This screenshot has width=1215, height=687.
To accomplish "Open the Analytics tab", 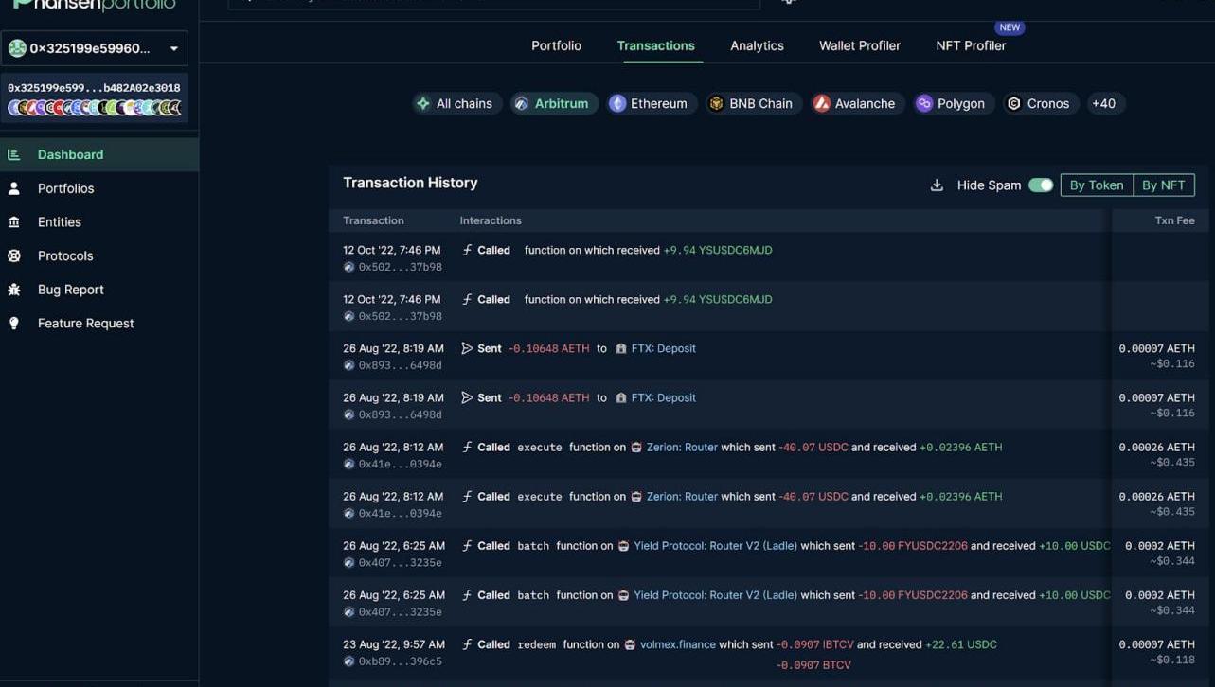I will click(x=757, y=45).
